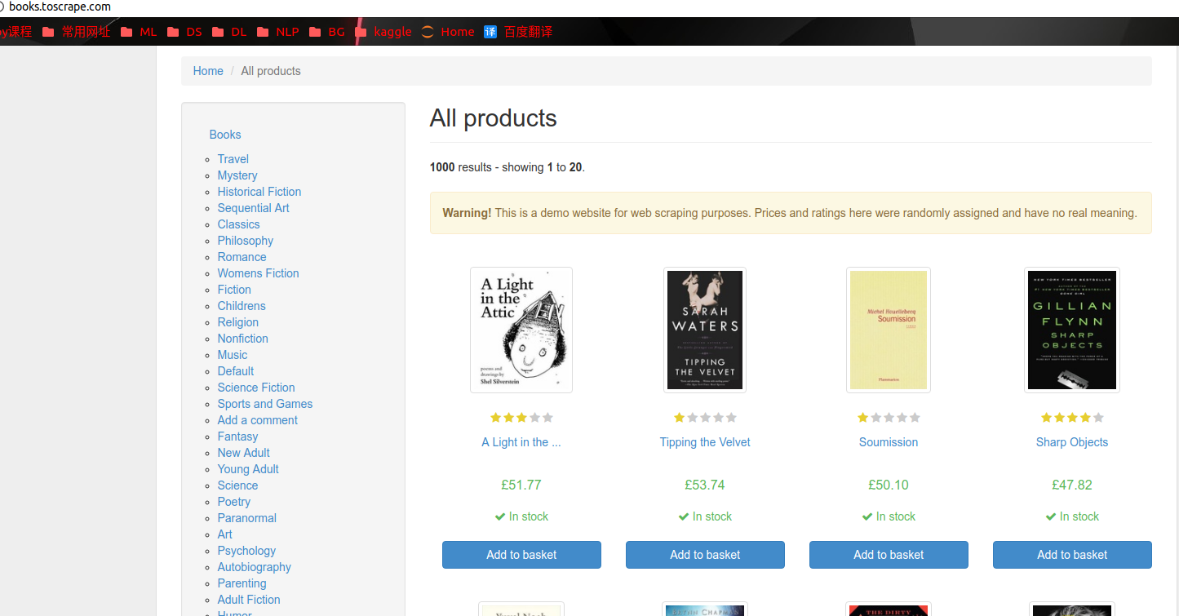Open the ML bookmarks folder
Image resolution: width=1179 pixels, height=616 pixels.
coord(139,32)
